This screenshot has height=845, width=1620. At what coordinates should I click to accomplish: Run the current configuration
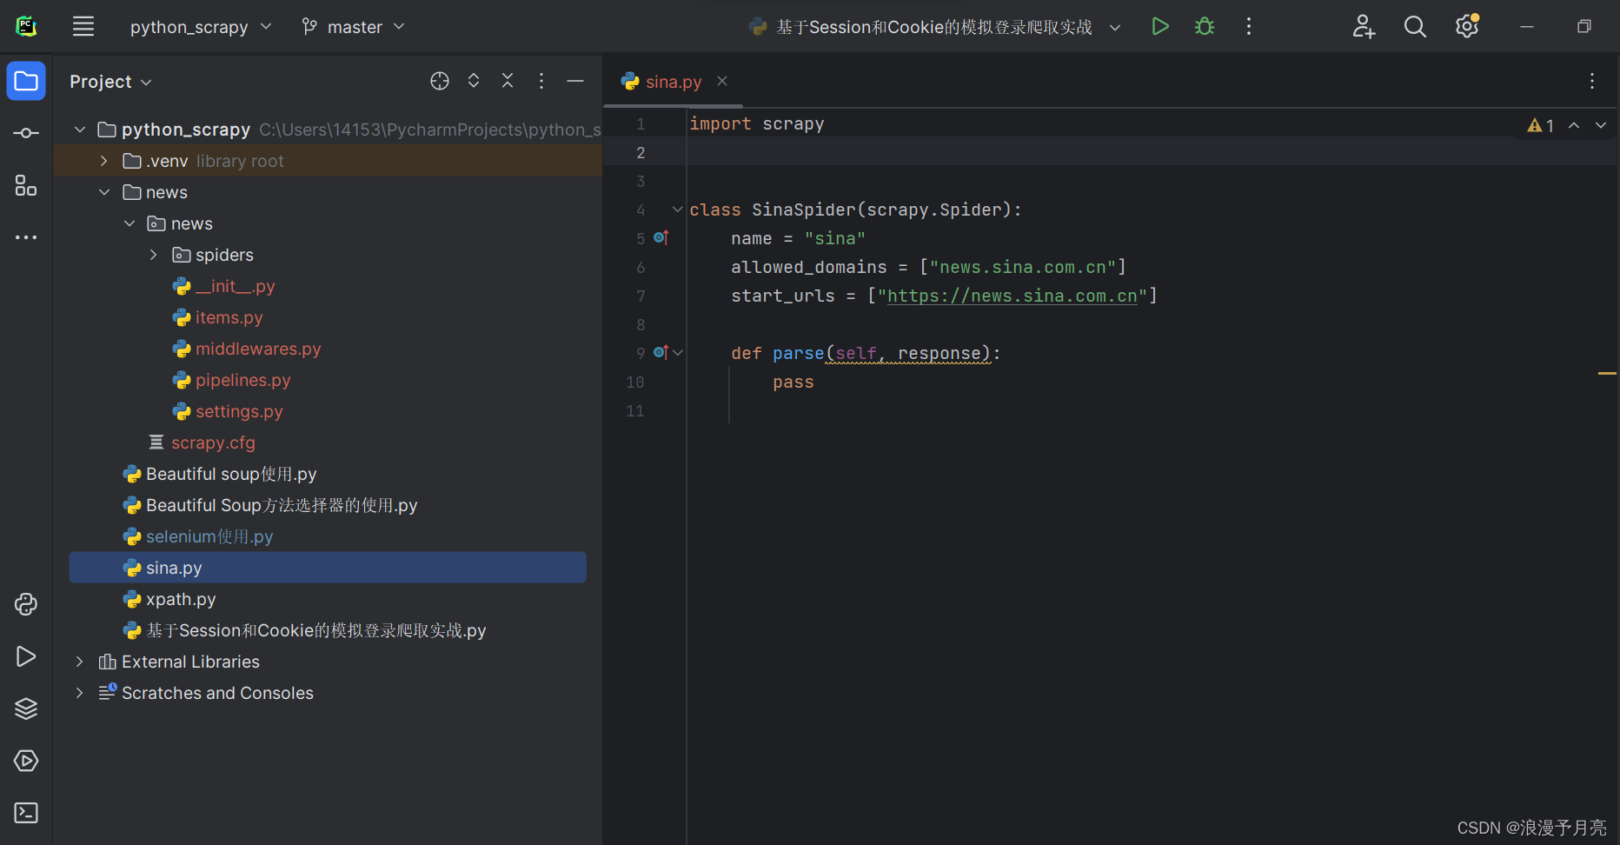click(x=1159, y=26)
